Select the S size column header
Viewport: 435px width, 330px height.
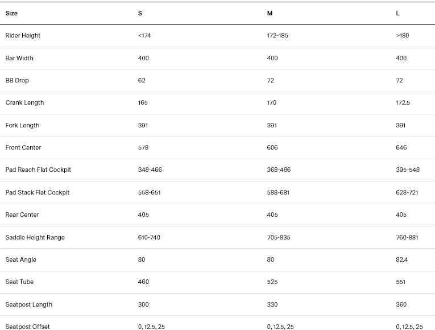click(x=140, y=13)
